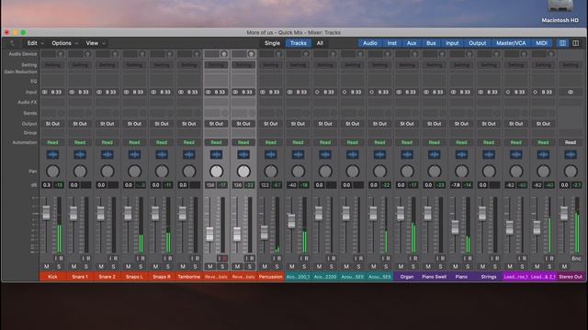The image size is (588, 330).
Task: Mute the Tamborine track
Action: pos(183,267)
